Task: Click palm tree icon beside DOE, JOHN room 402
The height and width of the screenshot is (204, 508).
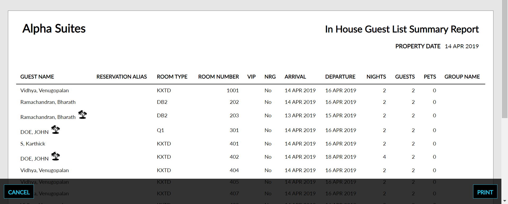Action: coord(56,156)
